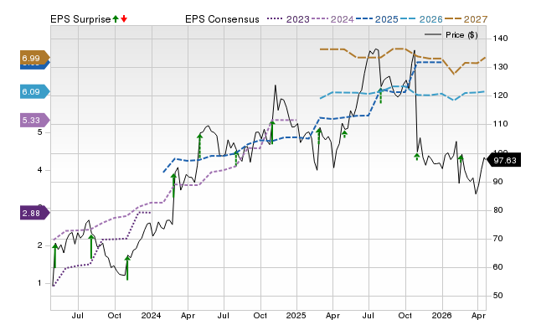Click the 50 price axis label

tap(497, 296)
